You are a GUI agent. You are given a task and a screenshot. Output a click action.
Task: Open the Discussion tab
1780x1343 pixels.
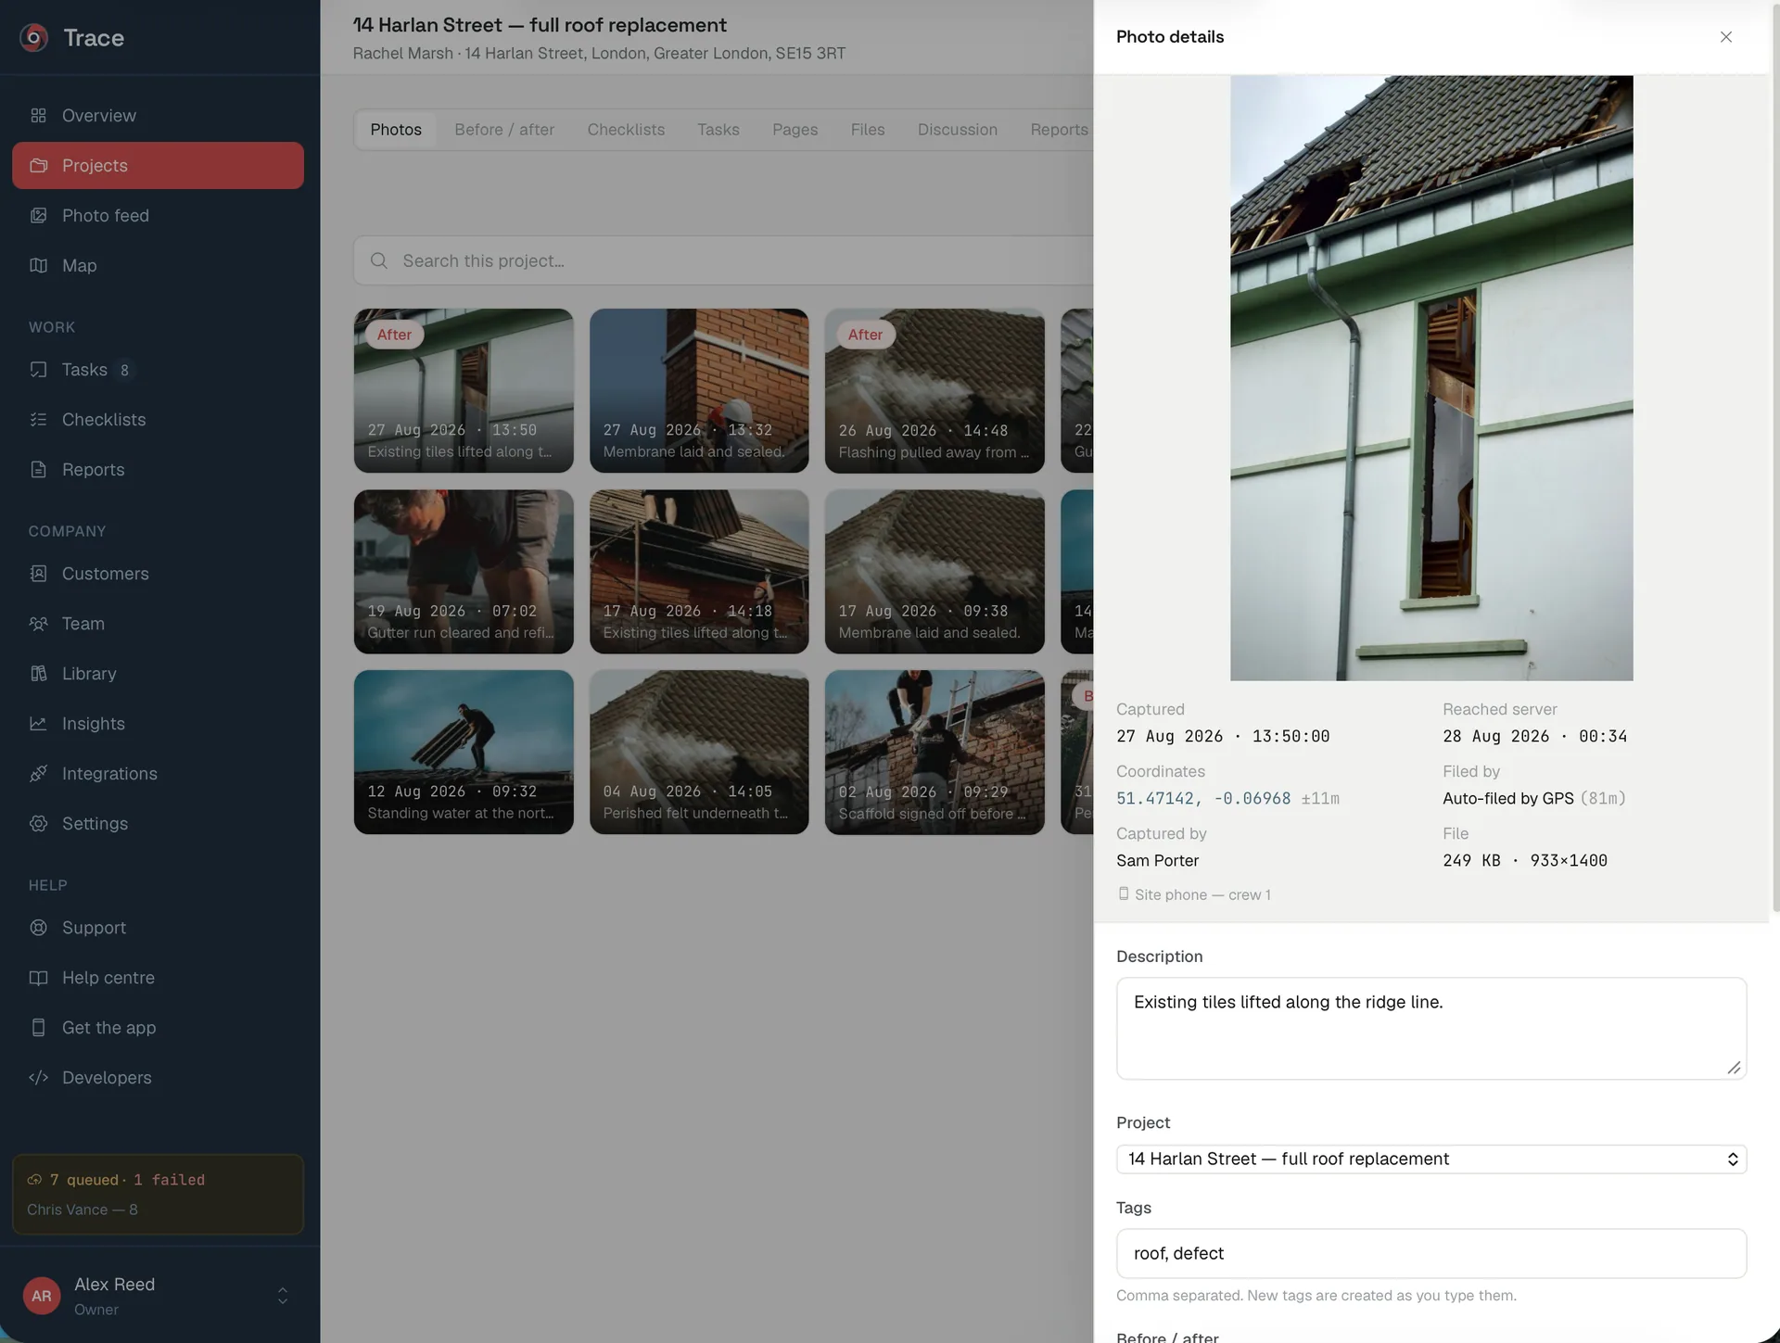(958, 130)
